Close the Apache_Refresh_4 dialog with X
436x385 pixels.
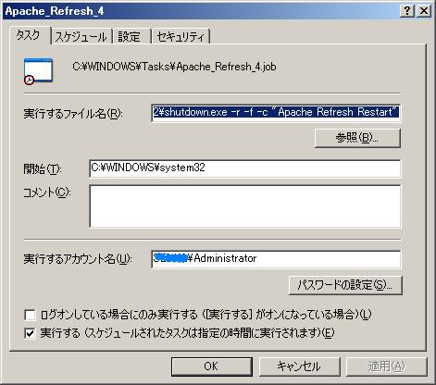coord(424,11)
